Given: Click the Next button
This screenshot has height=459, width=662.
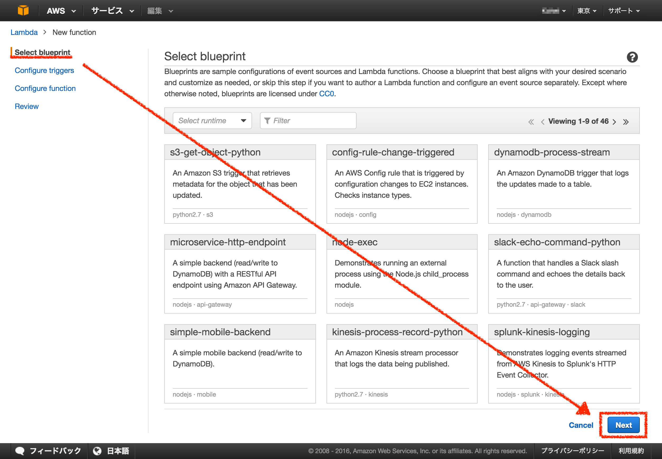Looking at the screenshot, I should (x=623, y=425).
